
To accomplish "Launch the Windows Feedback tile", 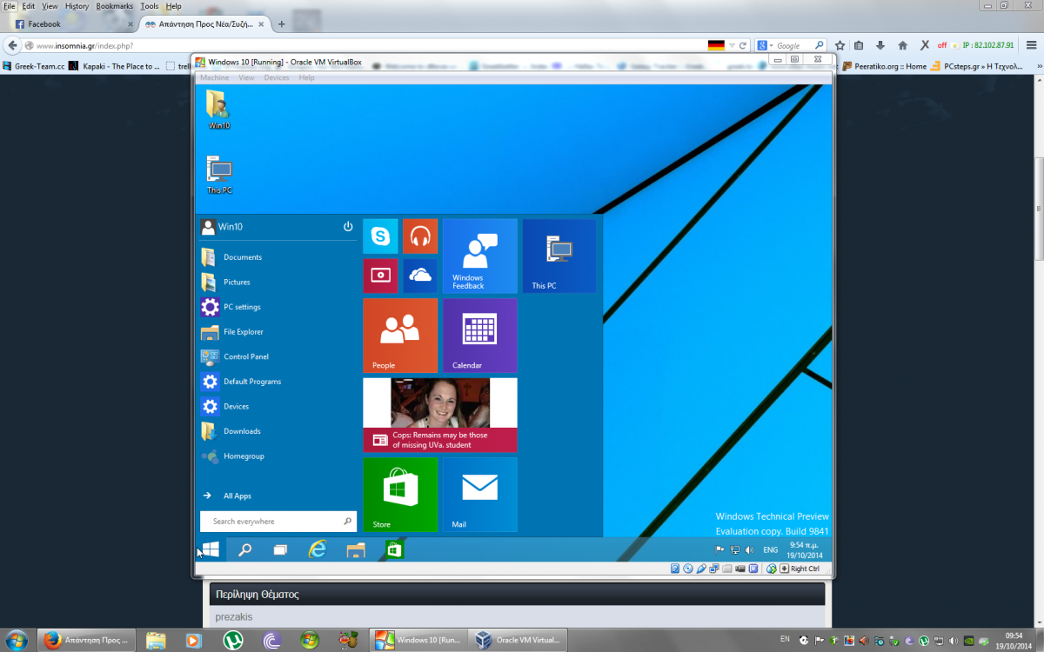I will pos(480,256).
